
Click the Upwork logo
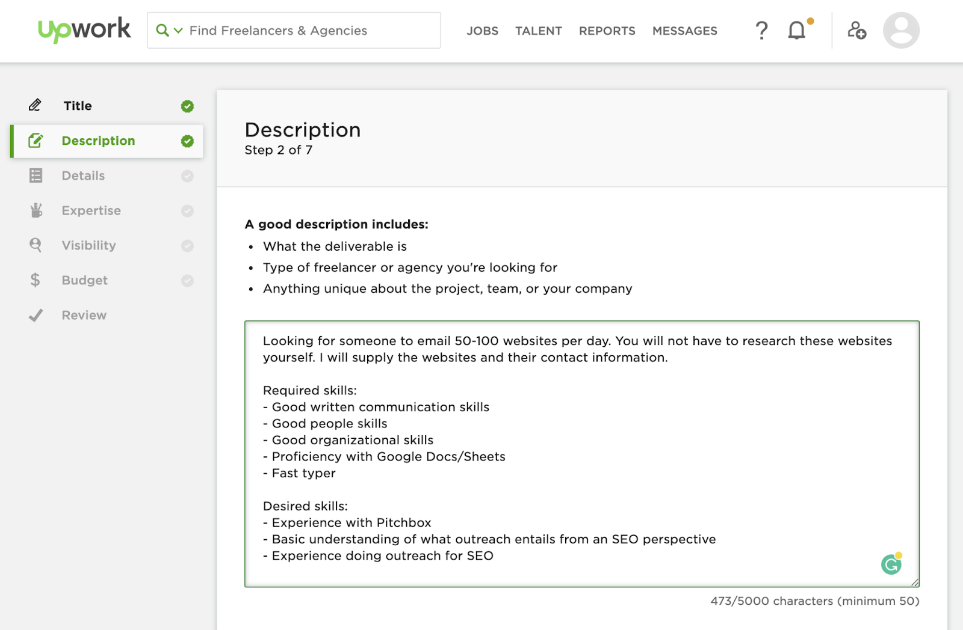(84, 29)
